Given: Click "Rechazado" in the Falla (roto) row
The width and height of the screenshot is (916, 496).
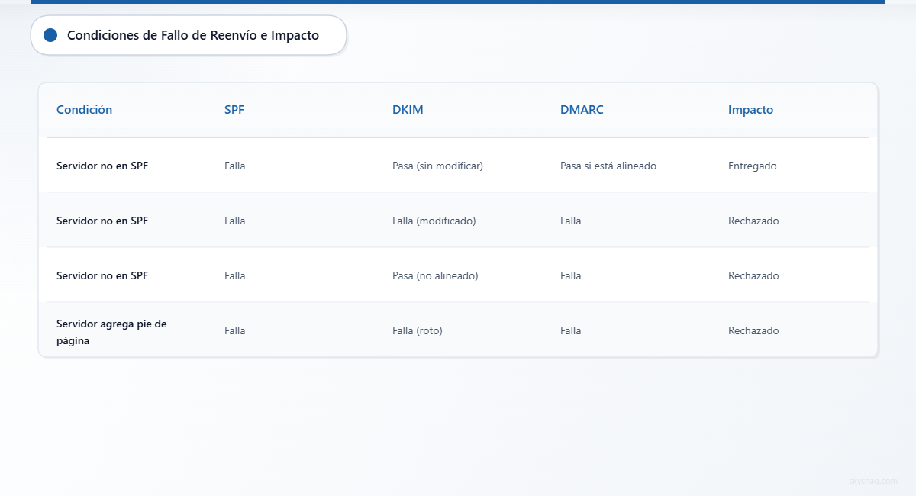Looking at the screenshot, I should pyautogui.click(x=753, y=330).
